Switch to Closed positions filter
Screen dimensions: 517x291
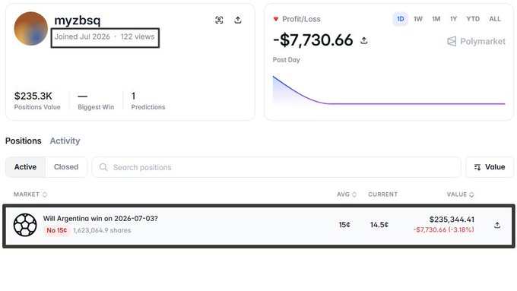[66, 167]
